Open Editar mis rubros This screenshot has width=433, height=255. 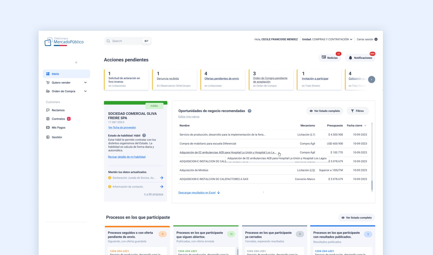(x=189, y=116)
